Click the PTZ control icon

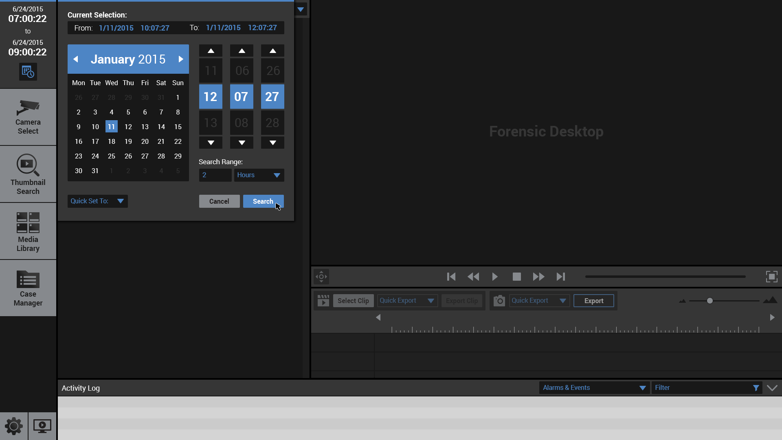pos(321,277)
